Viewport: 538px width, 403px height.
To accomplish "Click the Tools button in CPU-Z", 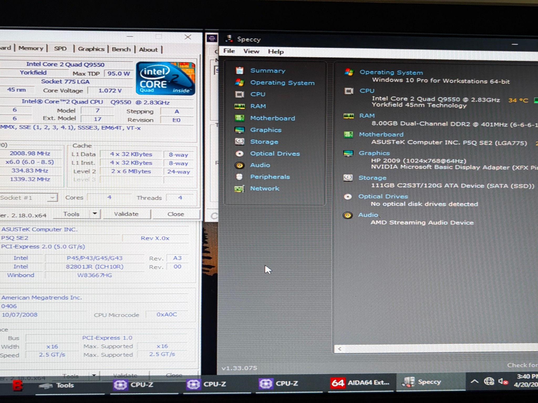I will click(x=71, y=214).
